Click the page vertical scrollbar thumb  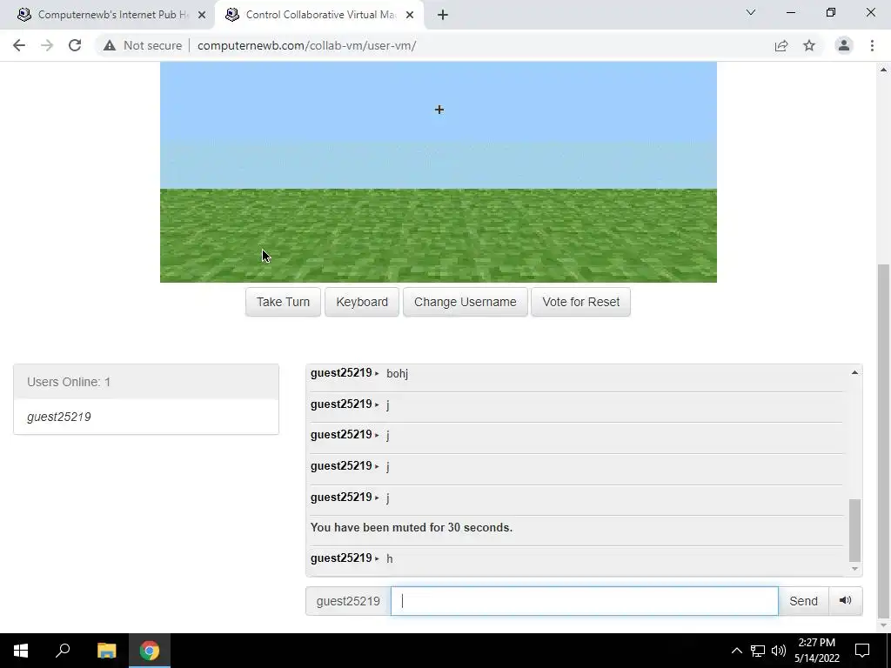pos(884,441)
